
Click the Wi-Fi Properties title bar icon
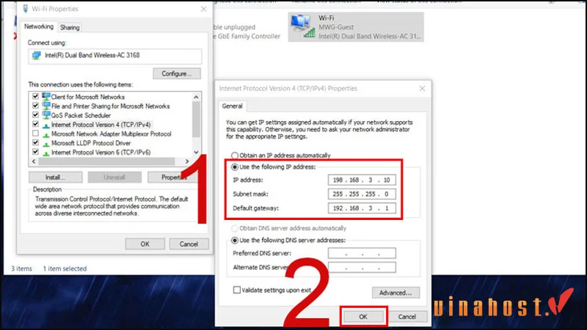26,9
